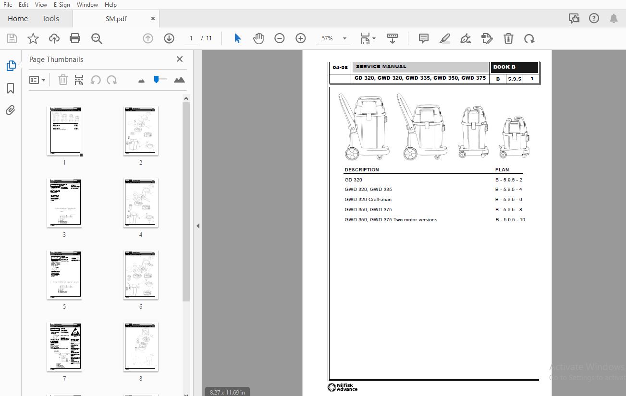Viewport: 626px width, 396px height.
Task: Open the Page Thumbnails side panel icon
Action: click(x=11, y=66)
